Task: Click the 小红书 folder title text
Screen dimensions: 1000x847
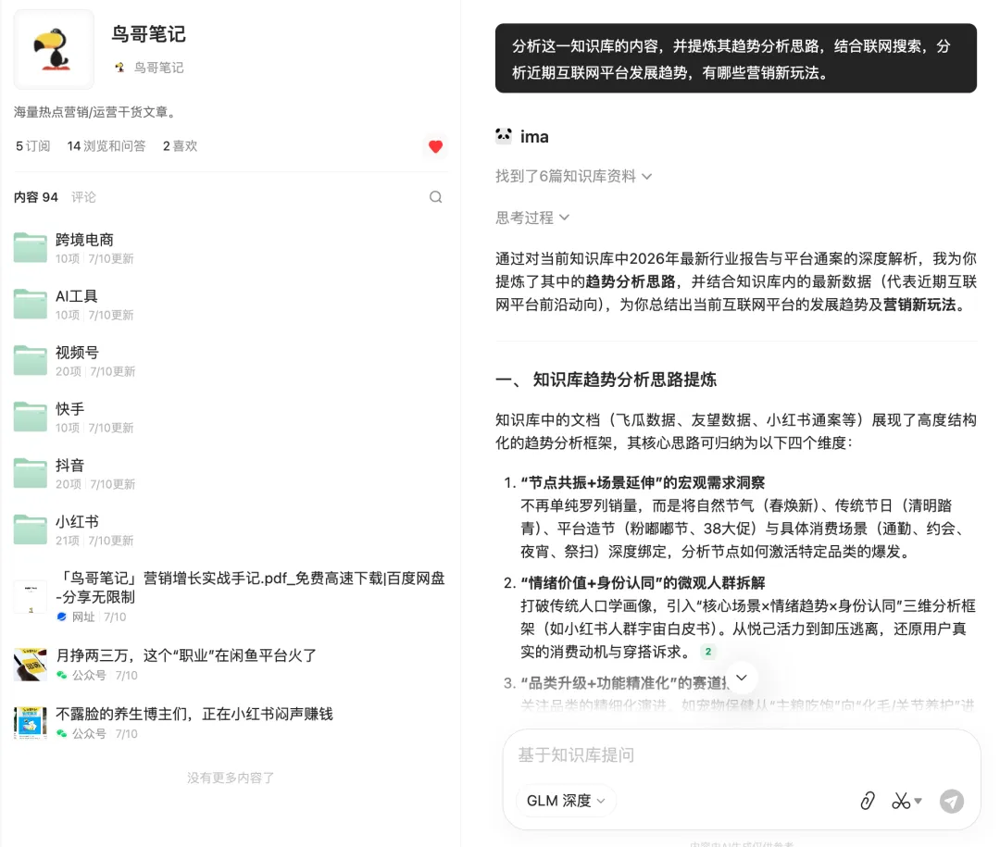Action: pyautogui.click(x=77, y=522)
